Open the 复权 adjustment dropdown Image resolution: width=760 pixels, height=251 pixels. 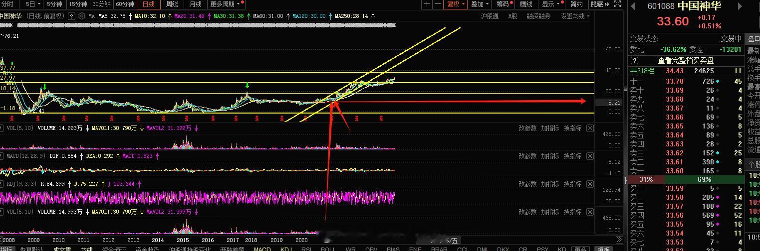pyautogui.click(x=456, y=4)
